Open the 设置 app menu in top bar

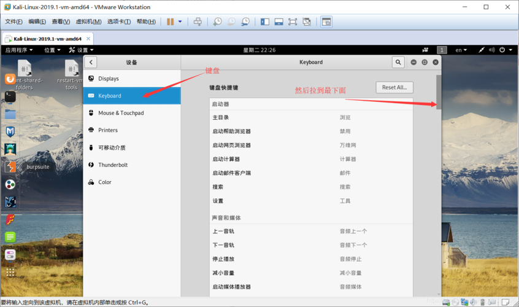pyautogui.click(x=81, y=50)
